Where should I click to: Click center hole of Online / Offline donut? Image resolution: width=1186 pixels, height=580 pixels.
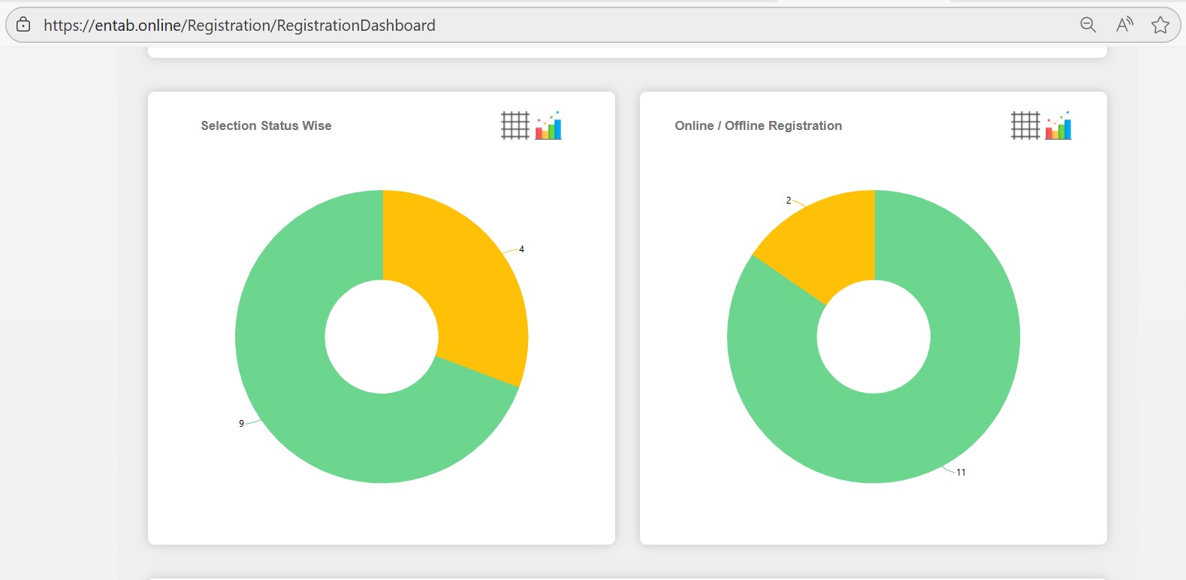pos(874,337)
